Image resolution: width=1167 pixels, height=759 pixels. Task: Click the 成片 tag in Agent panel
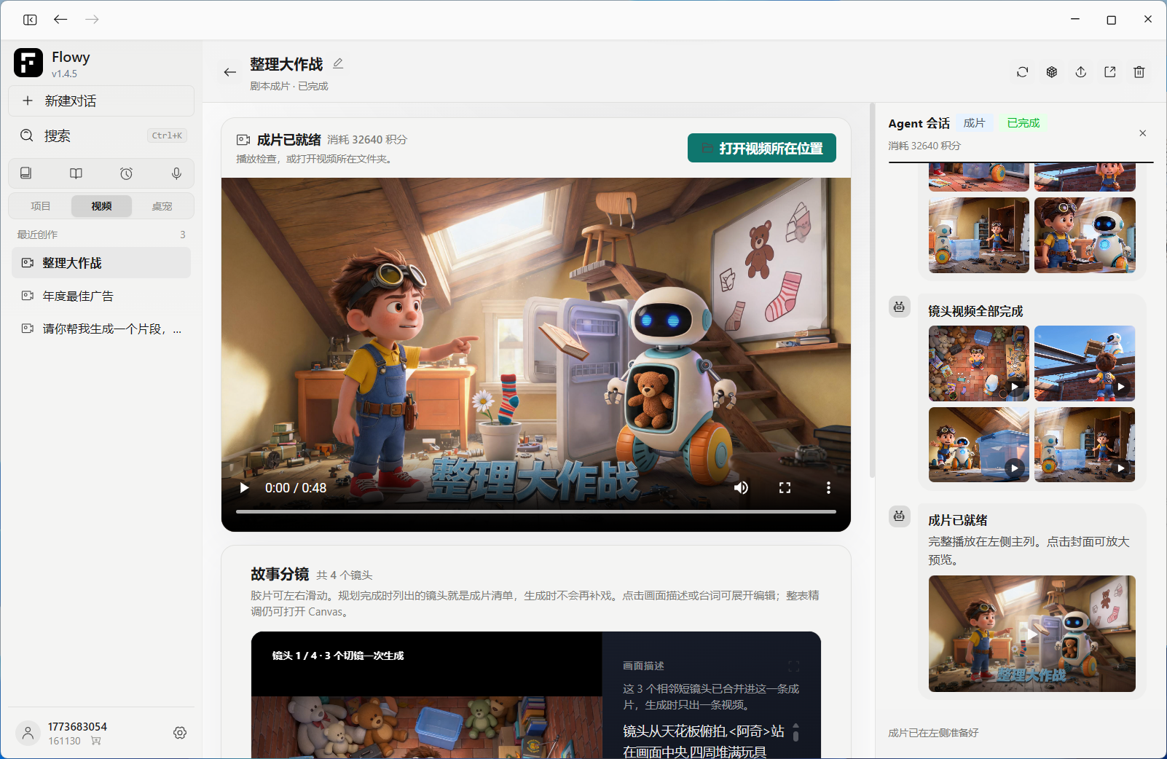(974, 123)
